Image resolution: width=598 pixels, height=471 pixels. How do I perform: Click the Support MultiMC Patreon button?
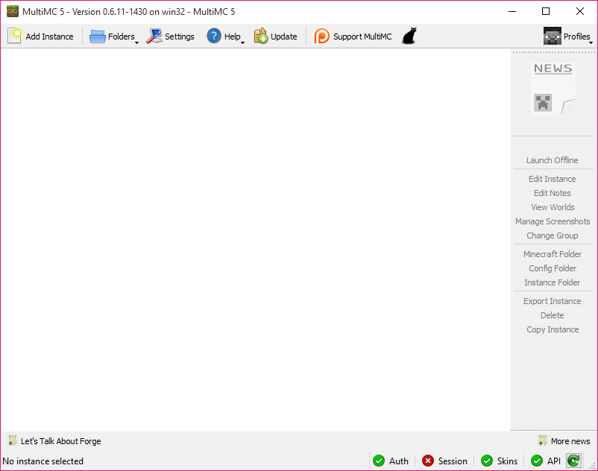(353, 37)
